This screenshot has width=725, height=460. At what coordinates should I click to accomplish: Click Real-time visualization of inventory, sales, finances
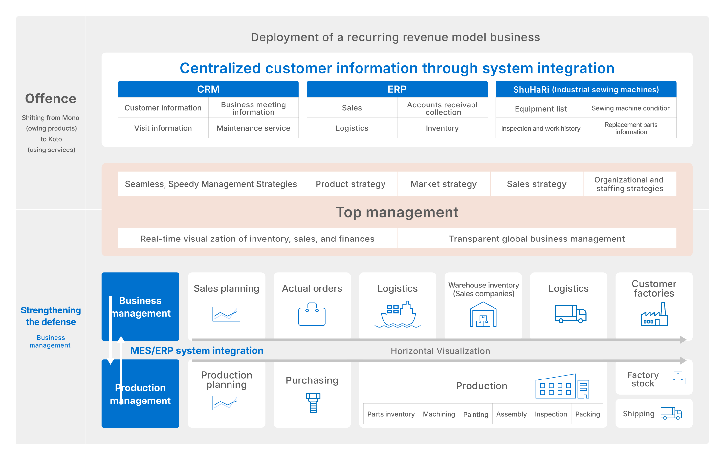pyautogui.click(x=257, y=239)
